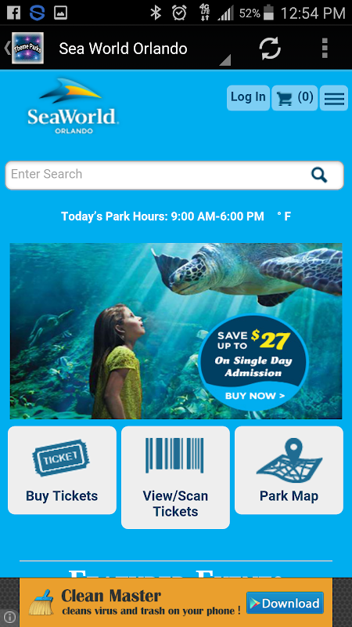Tap the magnifying glass search icon
352x627 pixels.
[x=319, y=175]
